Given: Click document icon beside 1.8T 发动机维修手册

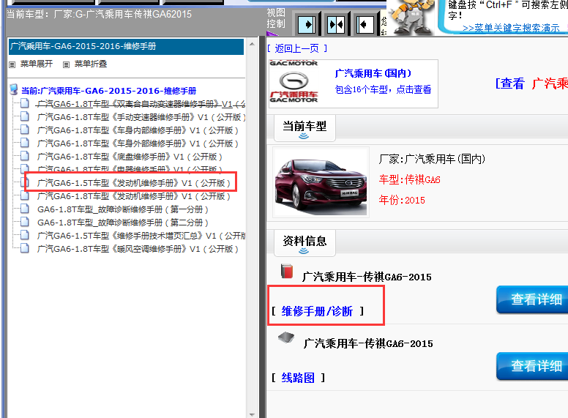Looking at the screenshot, I should click(25, 195).
